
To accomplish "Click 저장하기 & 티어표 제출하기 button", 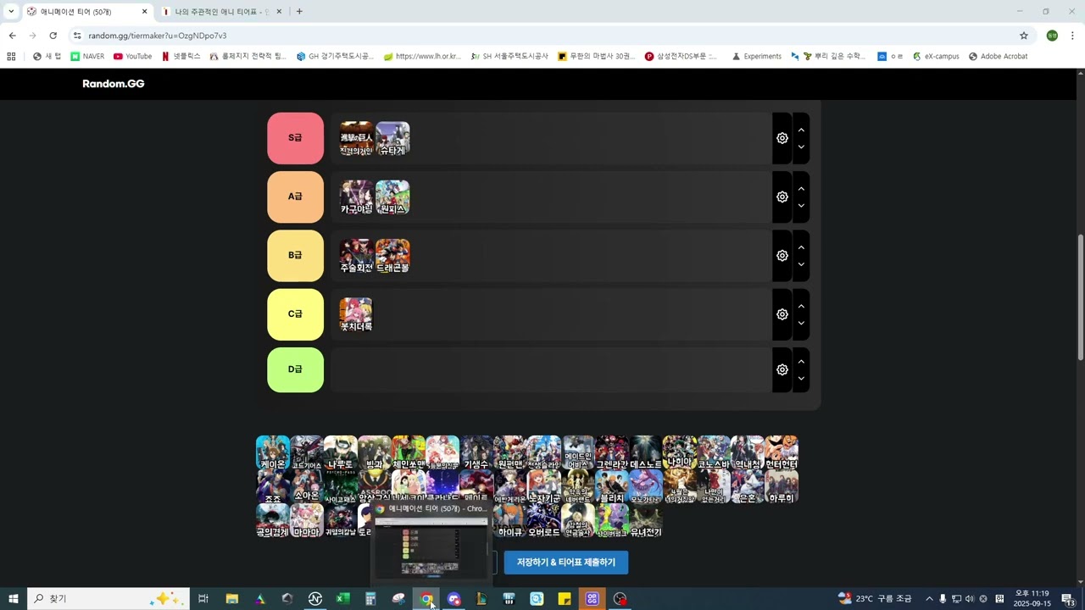I will click(566, 563).
